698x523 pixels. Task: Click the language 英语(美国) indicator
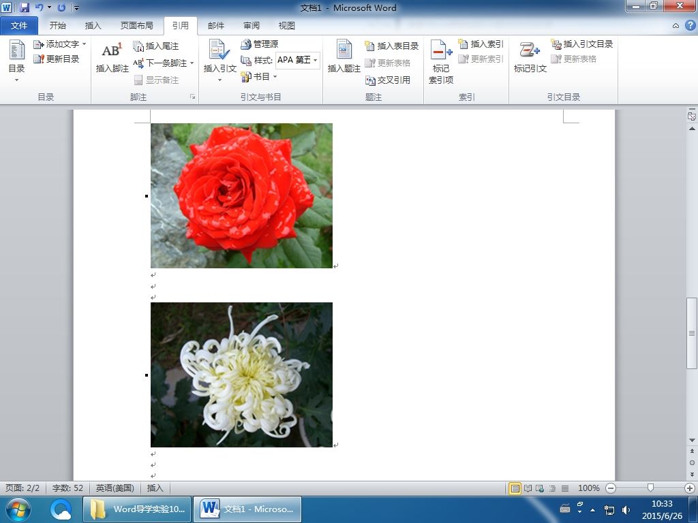tap(115, 488)
